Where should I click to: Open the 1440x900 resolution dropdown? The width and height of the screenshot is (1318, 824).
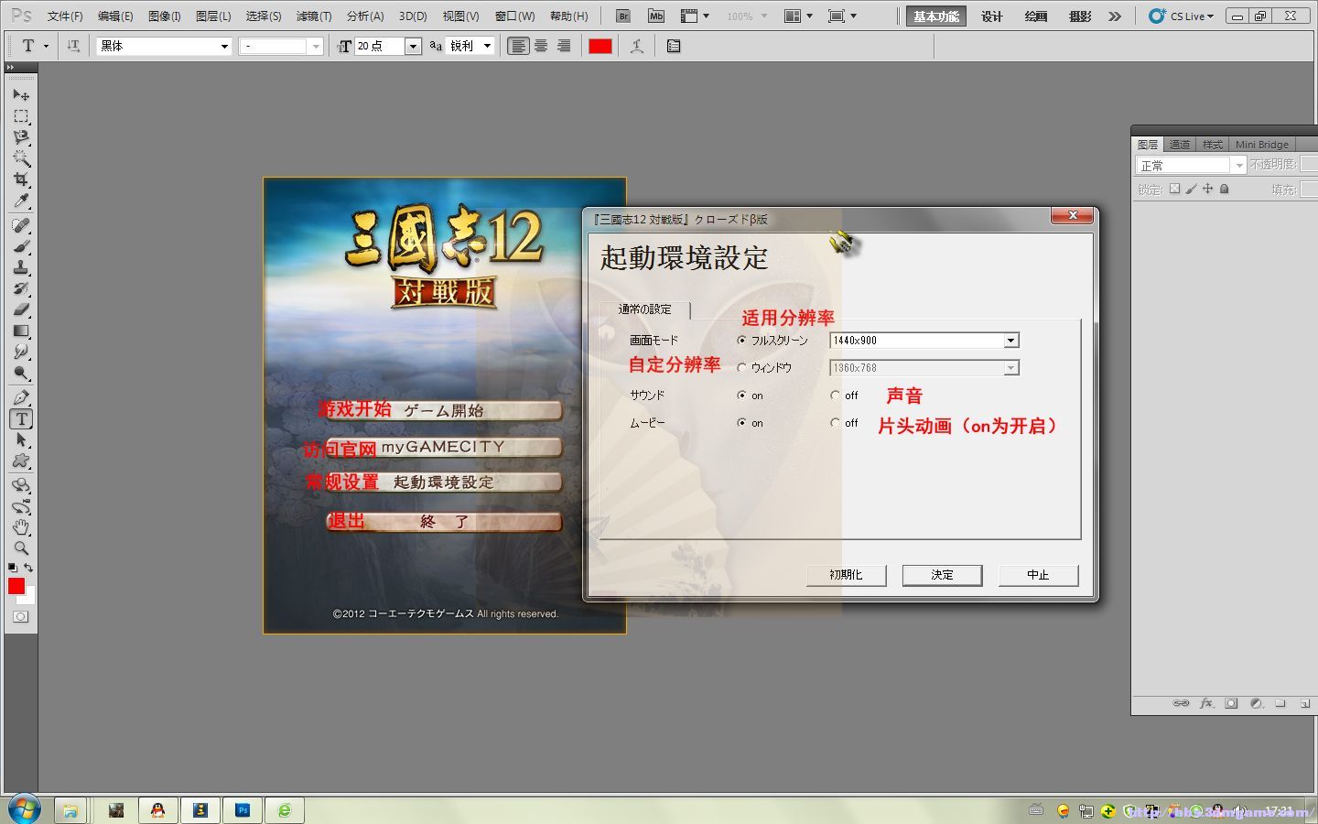pos(1010,340)
